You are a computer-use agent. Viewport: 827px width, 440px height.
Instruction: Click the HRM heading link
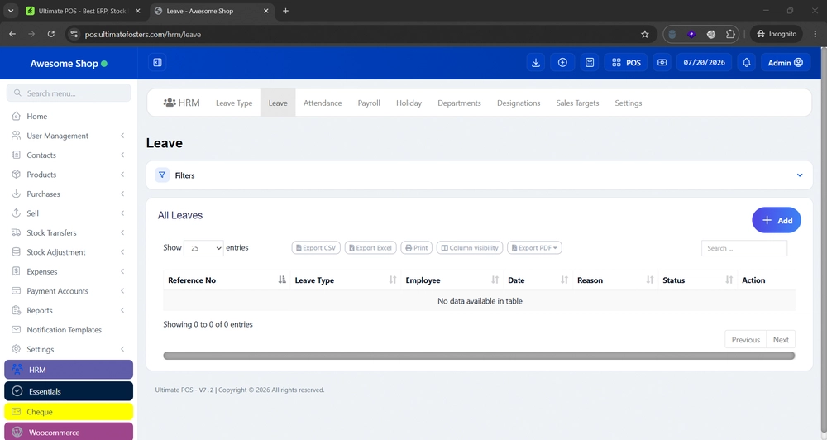click(x=181, y=103)
